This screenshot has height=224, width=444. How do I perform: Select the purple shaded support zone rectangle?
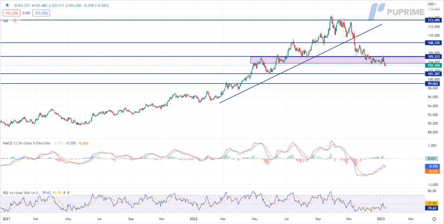click(x=337, y=60)
